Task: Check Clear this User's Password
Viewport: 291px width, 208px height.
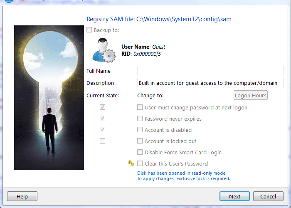Action: [x=140, y=163]
